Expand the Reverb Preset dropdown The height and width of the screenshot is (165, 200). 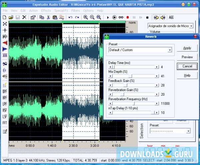tap(170, 50)
